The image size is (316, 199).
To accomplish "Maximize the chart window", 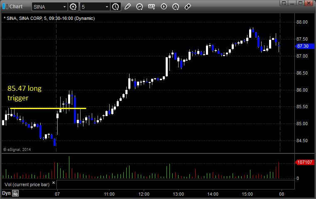I will click(x=301, y=3).
